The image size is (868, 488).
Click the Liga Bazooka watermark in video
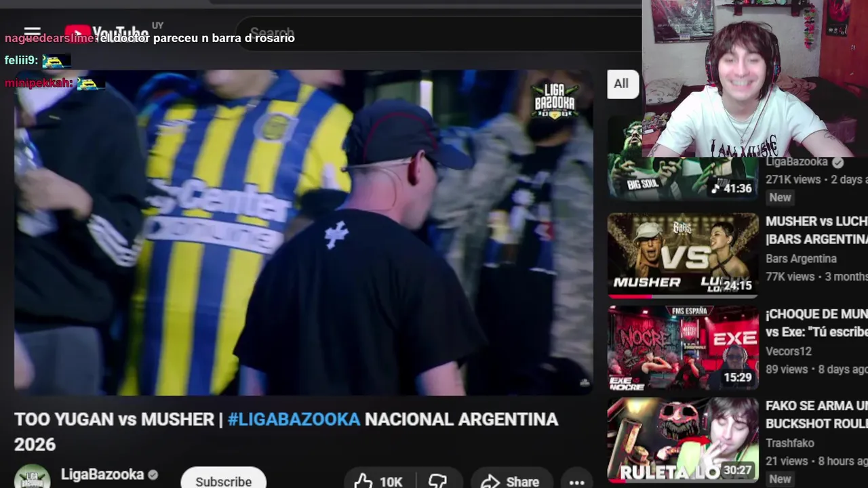(x=555, y=100)
